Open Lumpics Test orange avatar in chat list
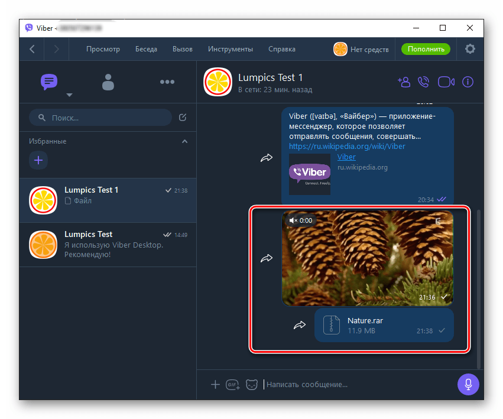 pyautogui.click(x=43, y=245)
